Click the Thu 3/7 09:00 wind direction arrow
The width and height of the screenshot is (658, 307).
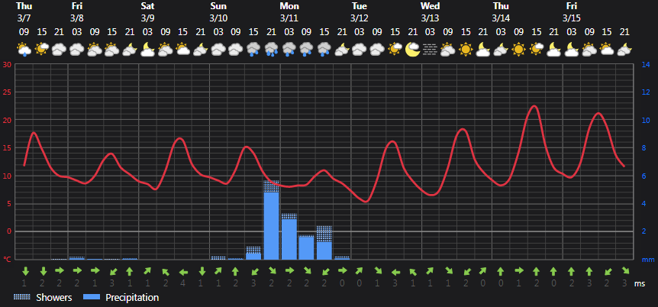pos(25,271)
